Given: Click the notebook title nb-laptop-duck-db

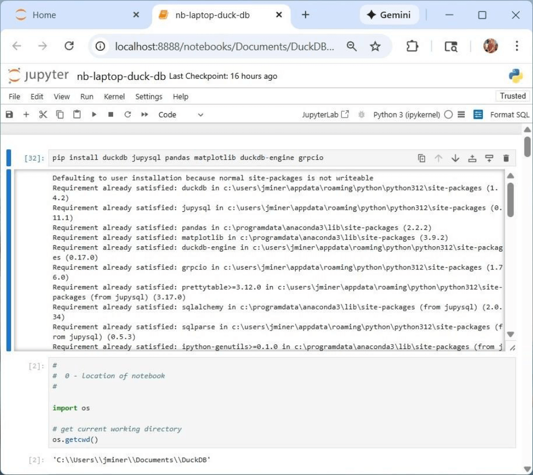Looking at the screenshot, I should coord(121,76).
